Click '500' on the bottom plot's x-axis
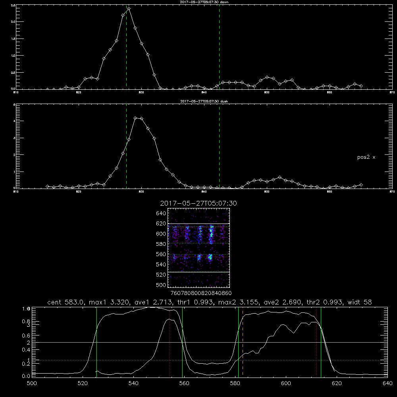 coord(32,384)
